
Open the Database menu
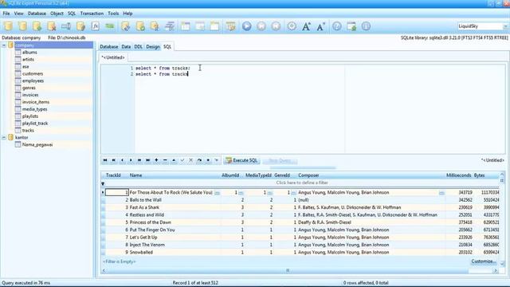[37, 14]
